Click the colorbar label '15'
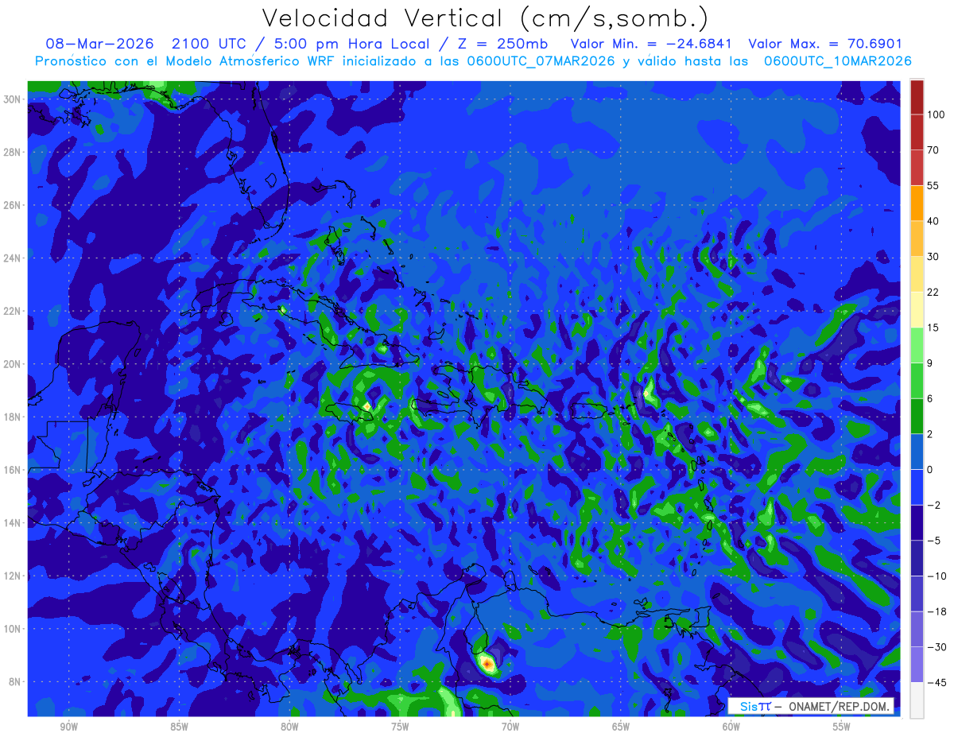The height and width of the screenshot is (737, 954). (933, 328)
